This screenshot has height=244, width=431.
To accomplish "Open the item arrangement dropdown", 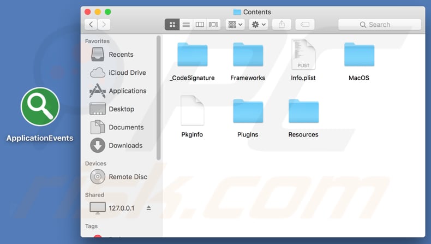I will (235, 25).
